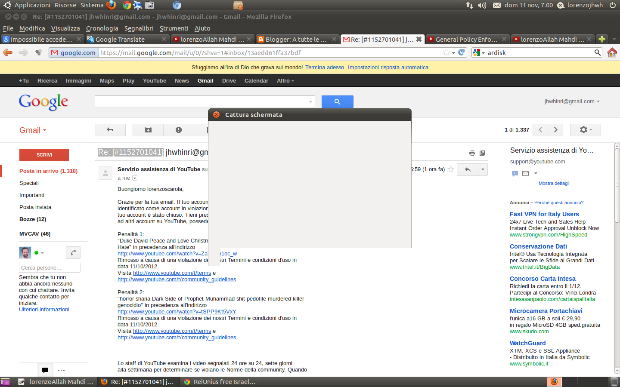Click the Cerca persone search field

[x=50, y=267]
